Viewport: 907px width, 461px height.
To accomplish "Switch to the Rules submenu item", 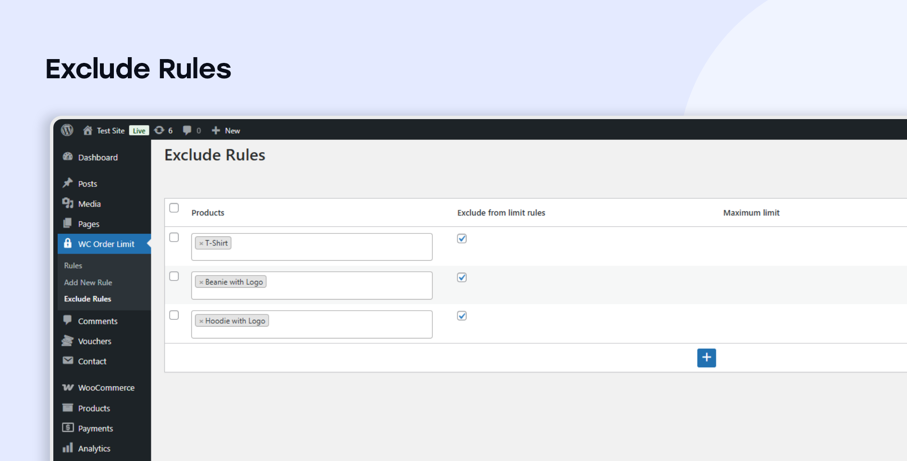I will (x=73, y=265).
